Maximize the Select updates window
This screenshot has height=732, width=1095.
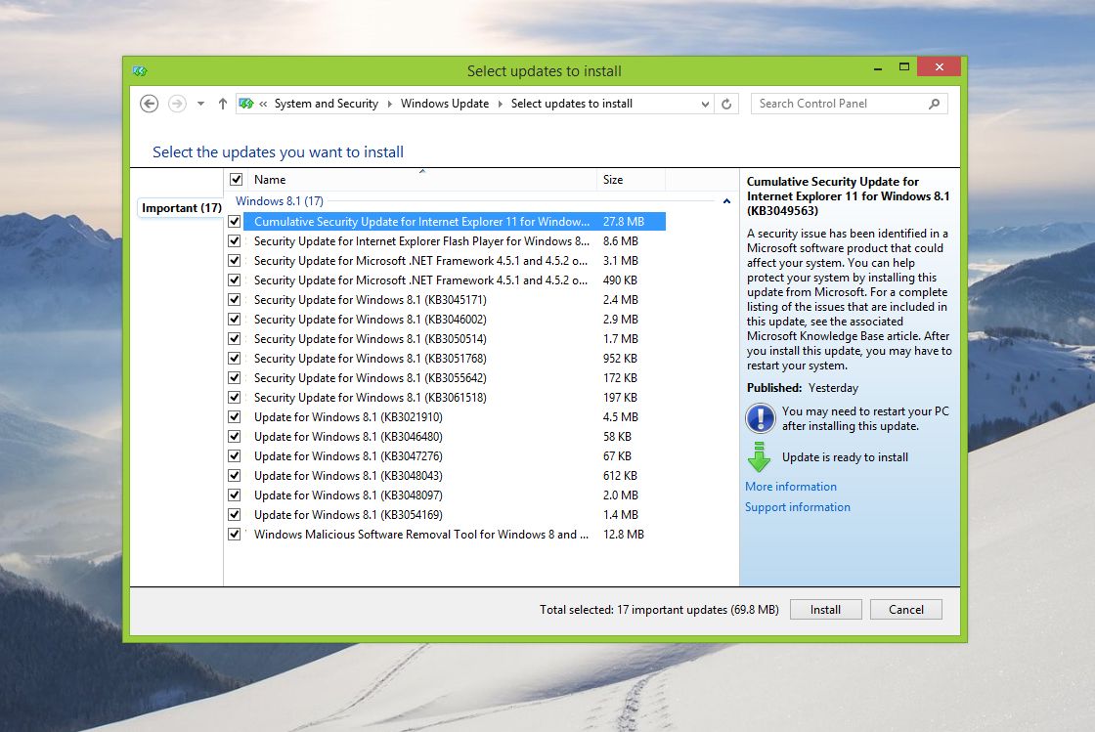click(x=903, y=67)
